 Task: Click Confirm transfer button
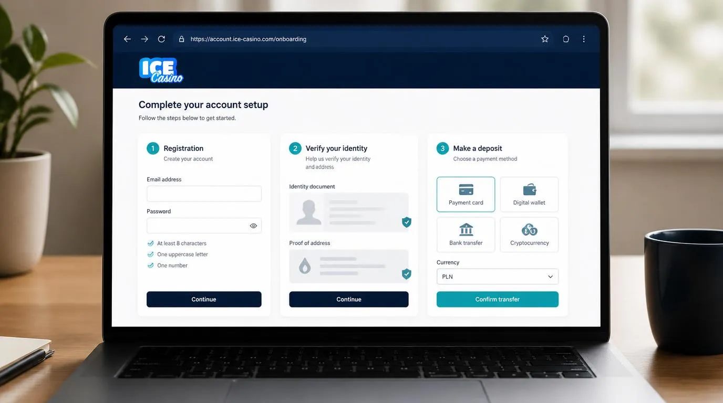(x=498, y=299)
